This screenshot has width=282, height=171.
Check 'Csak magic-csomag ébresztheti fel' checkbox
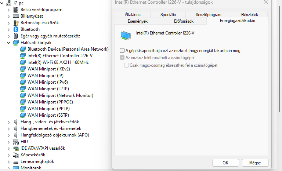pyautogui.click(x=126, y=65)
